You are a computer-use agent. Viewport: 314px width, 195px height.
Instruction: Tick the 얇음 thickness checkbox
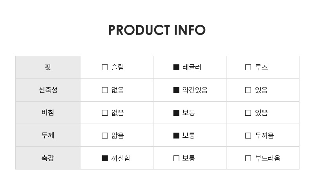pos(105,135)
